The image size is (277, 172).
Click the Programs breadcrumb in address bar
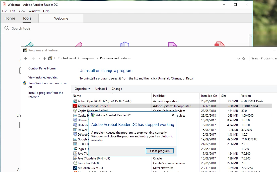[88, 58]
